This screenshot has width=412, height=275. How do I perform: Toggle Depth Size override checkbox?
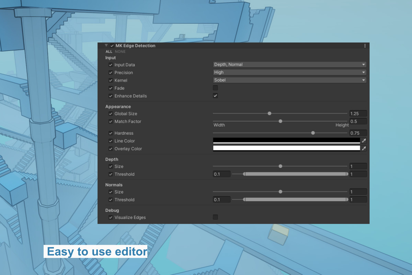pos(111,166)
